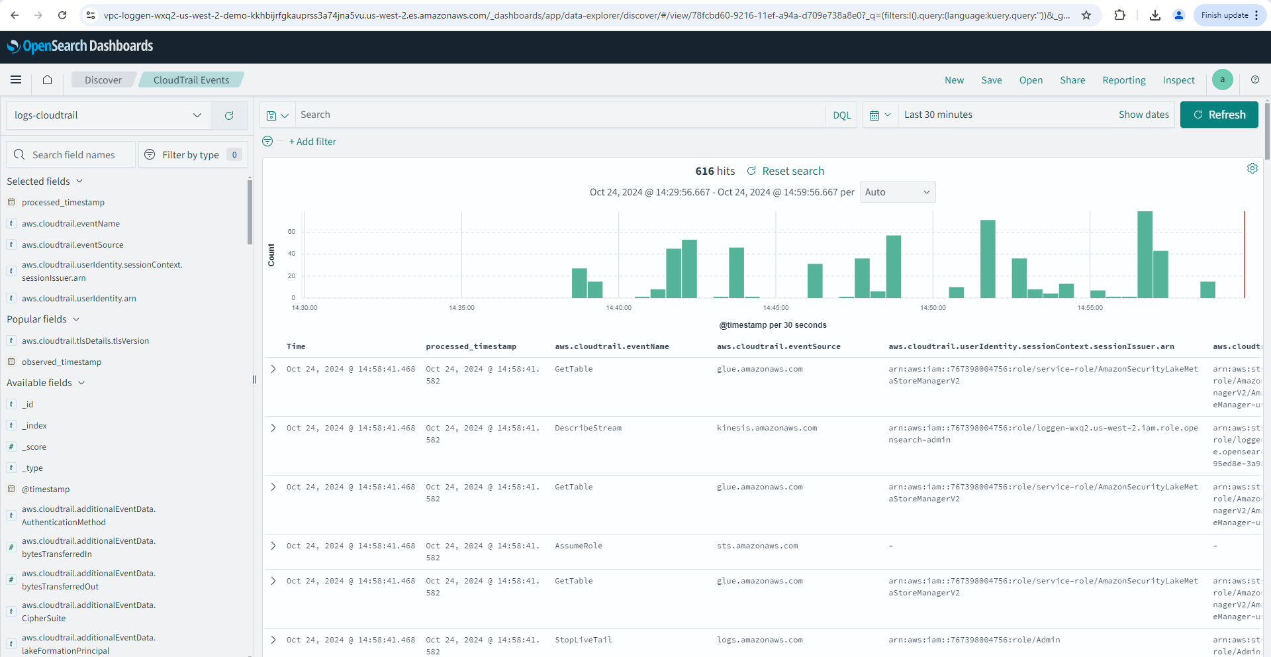The height and width of the screenshot is (657, 1271).
Task: Open the calendar quick date menu
Action: pyautogui.click(x=880, y=115)
